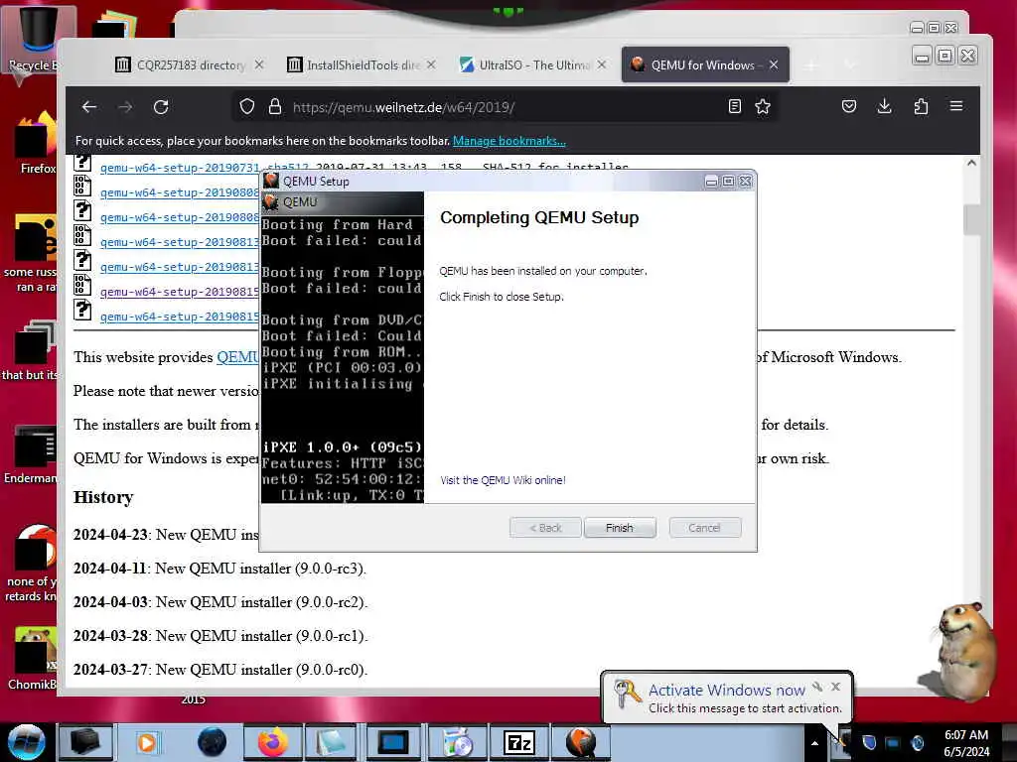
Task: Reload the page with the refresh icon
Action: (161, 107)
